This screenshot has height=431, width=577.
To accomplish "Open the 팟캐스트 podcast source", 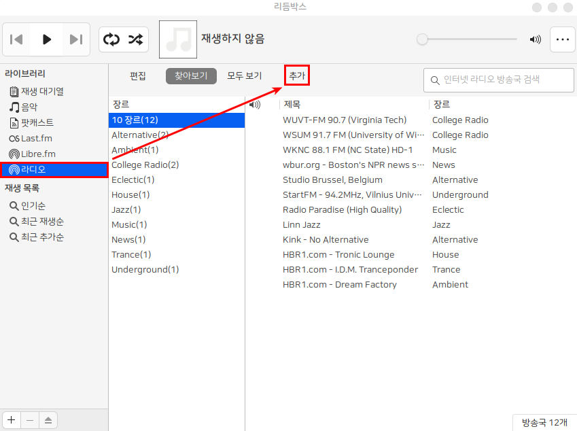I will [x=37, y=122].
